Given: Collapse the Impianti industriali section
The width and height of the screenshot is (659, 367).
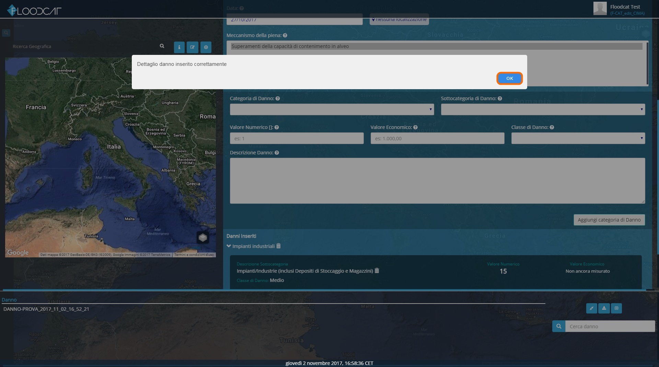Looking at the screenshot, I should pyautogui.click(x=229, y=246).
